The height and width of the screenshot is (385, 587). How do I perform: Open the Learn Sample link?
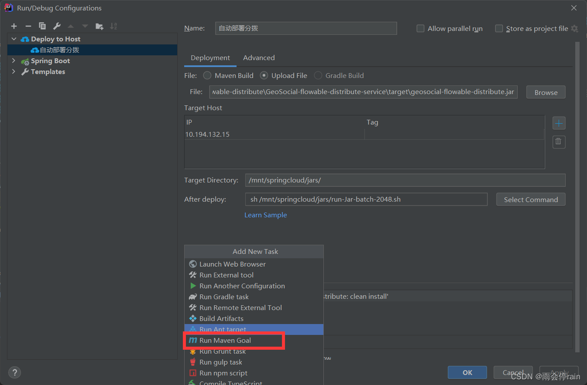pyautogui.click(x=265, y=215)
